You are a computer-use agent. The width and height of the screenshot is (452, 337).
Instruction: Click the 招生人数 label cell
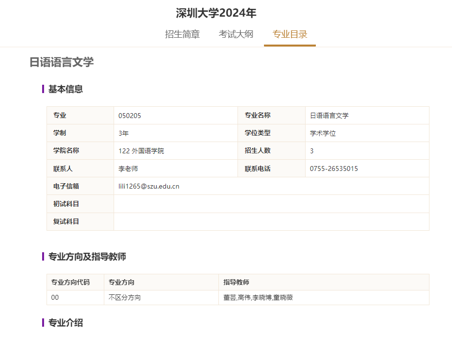pyautogui.click(x=271, y=151)
